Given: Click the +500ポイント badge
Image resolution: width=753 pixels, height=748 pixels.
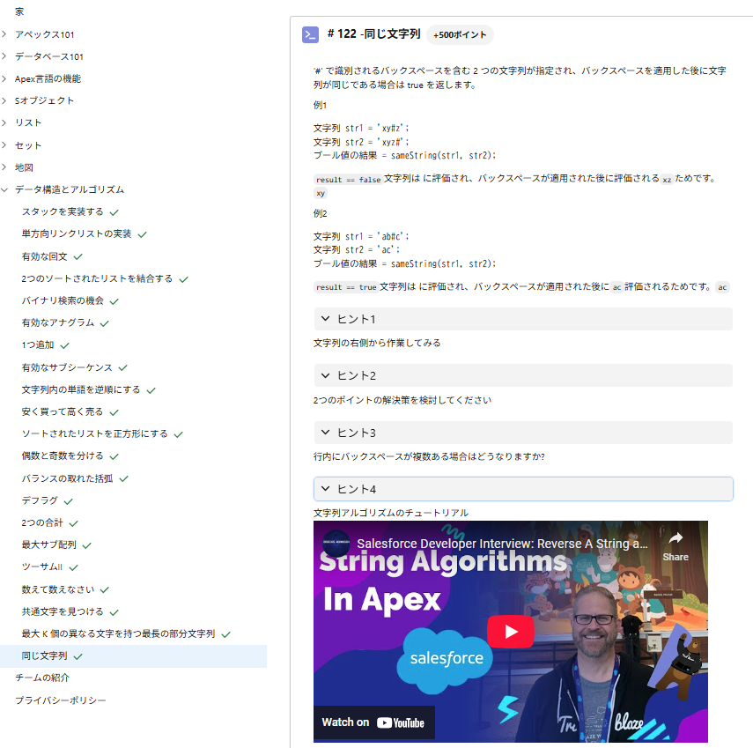Looking at the screenshot, I should click(458, 36).
